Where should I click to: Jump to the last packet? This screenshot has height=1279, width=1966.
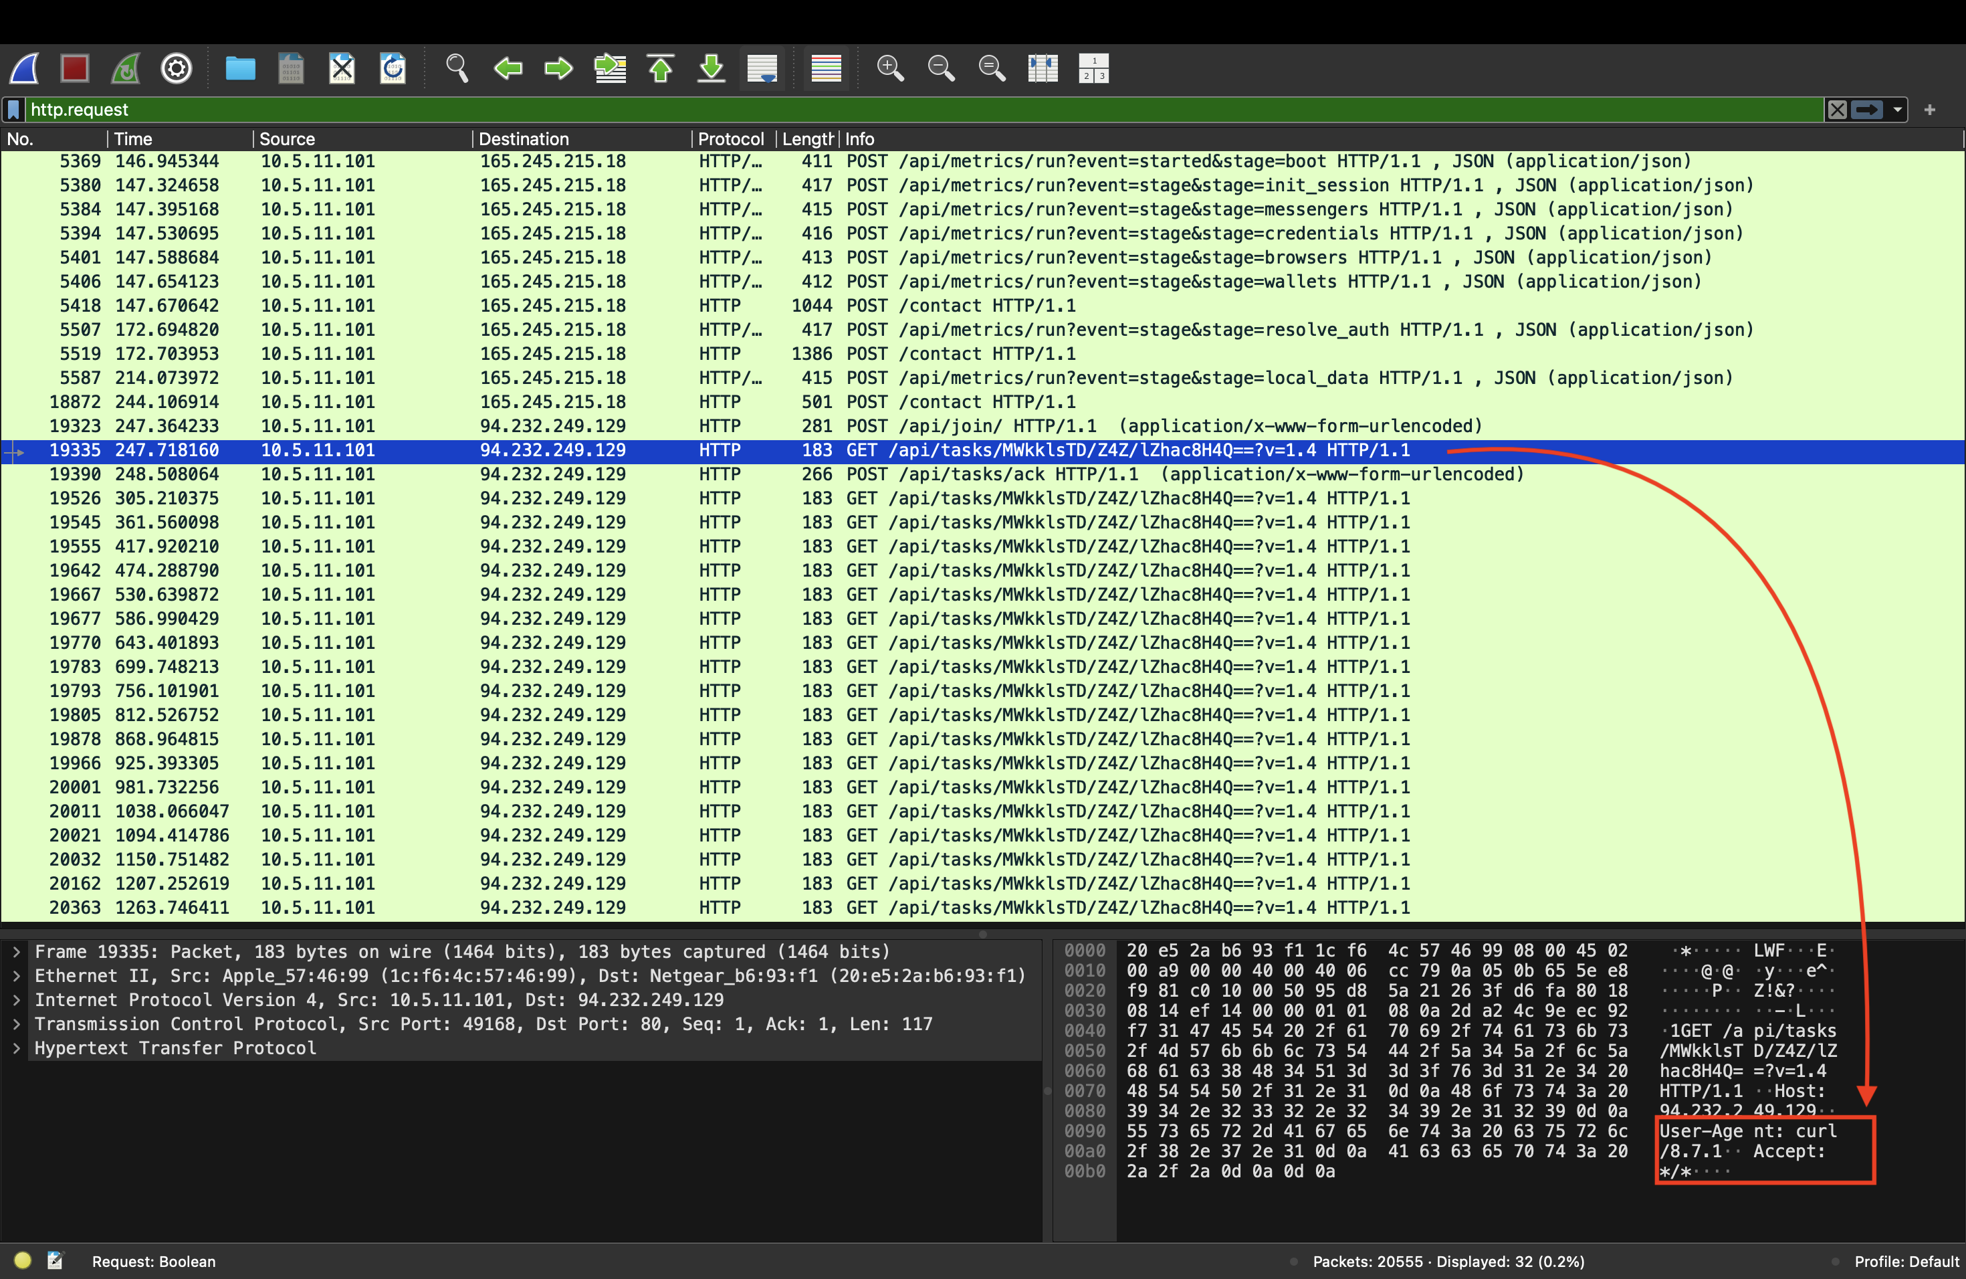point(712,69)
